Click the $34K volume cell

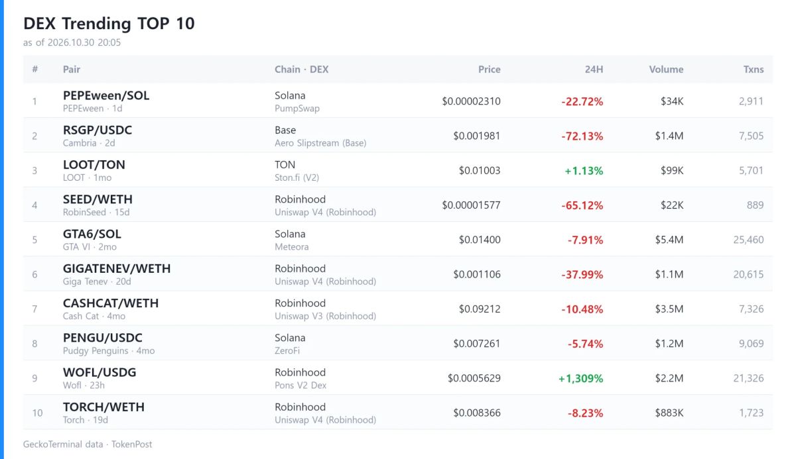tap(672, 101)
